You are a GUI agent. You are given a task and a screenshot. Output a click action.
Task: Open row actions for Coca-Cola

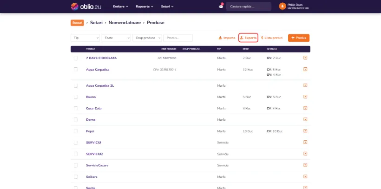(x=305, y=108)
